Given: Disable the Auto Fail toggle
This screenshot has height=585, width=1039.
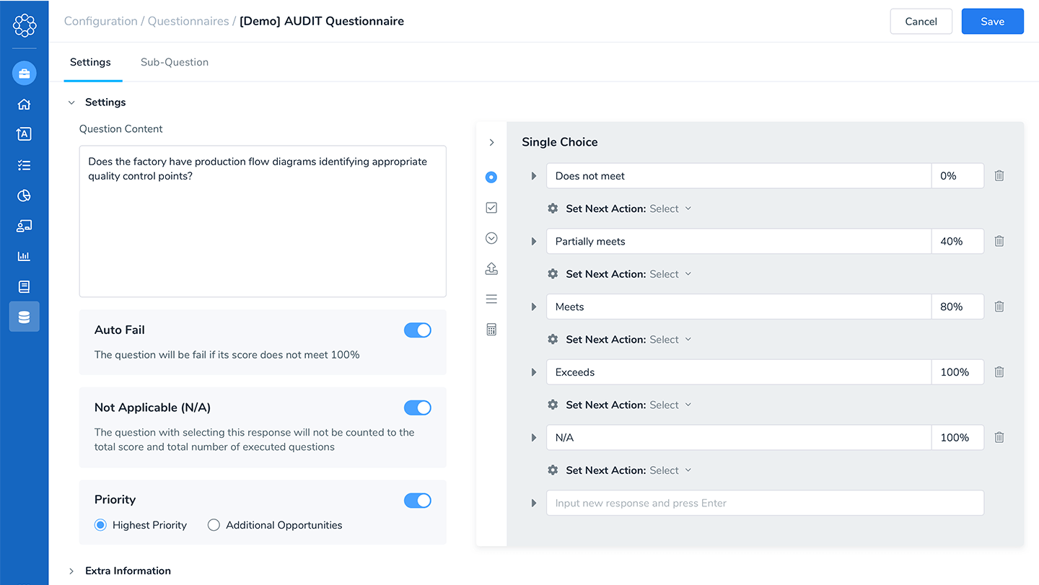Looking at the screenshot, I should click(417, 330).
